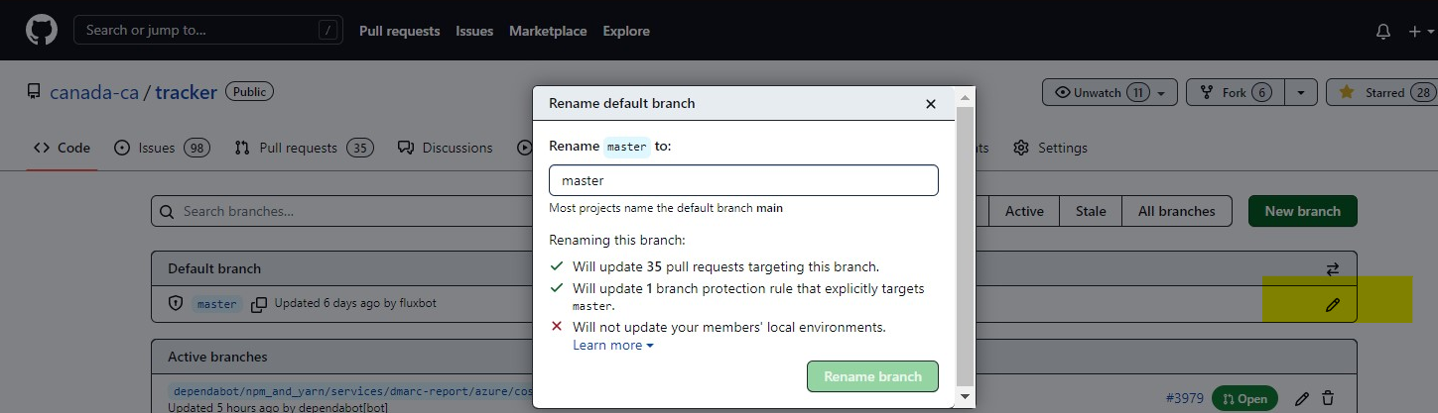Click the switch default branch arrows icon
Image resolution: width=1438 pixels, height=413 pixels.
click(x=1333, y=268)
